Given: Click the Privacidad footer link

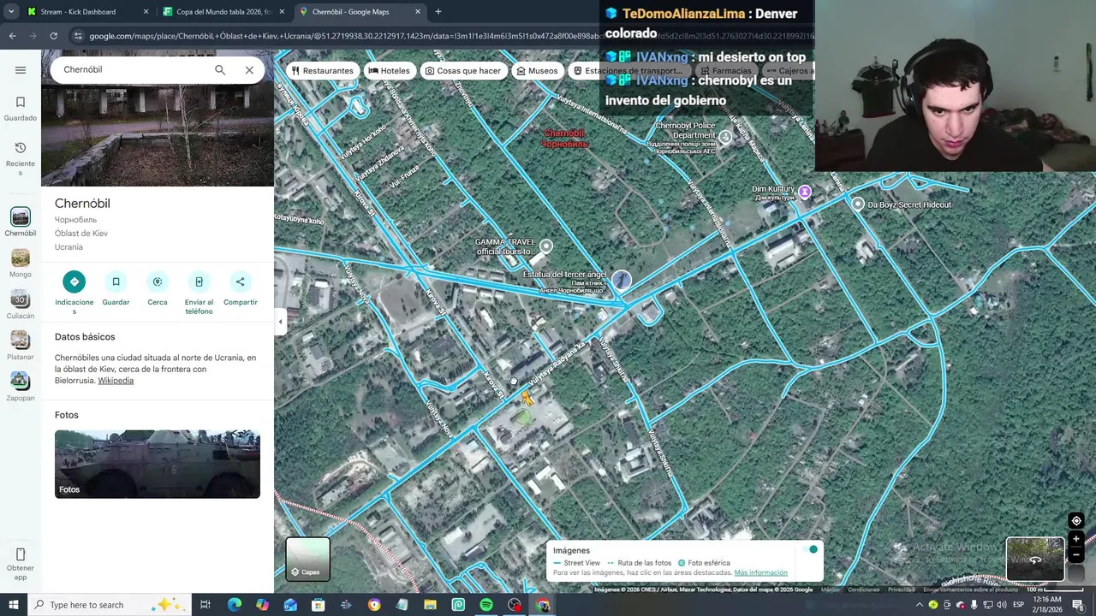Looking at the screenshot, I should pyautogui.click(x=901, y=589).
